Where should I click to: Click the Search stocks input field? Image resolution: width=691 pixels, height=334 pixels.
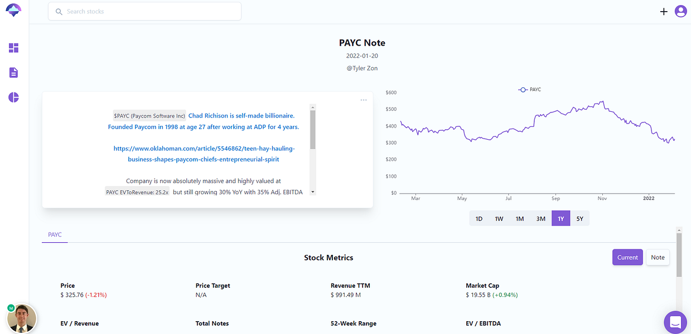144,11
